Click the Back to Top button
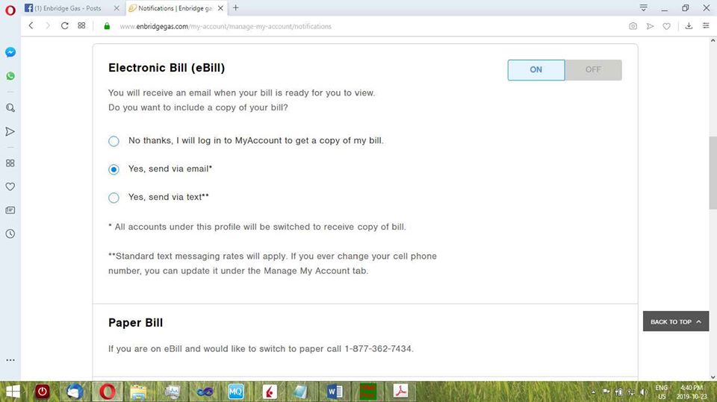The width and height of the screenshot is (717, 402). click(x=675, y=321)
